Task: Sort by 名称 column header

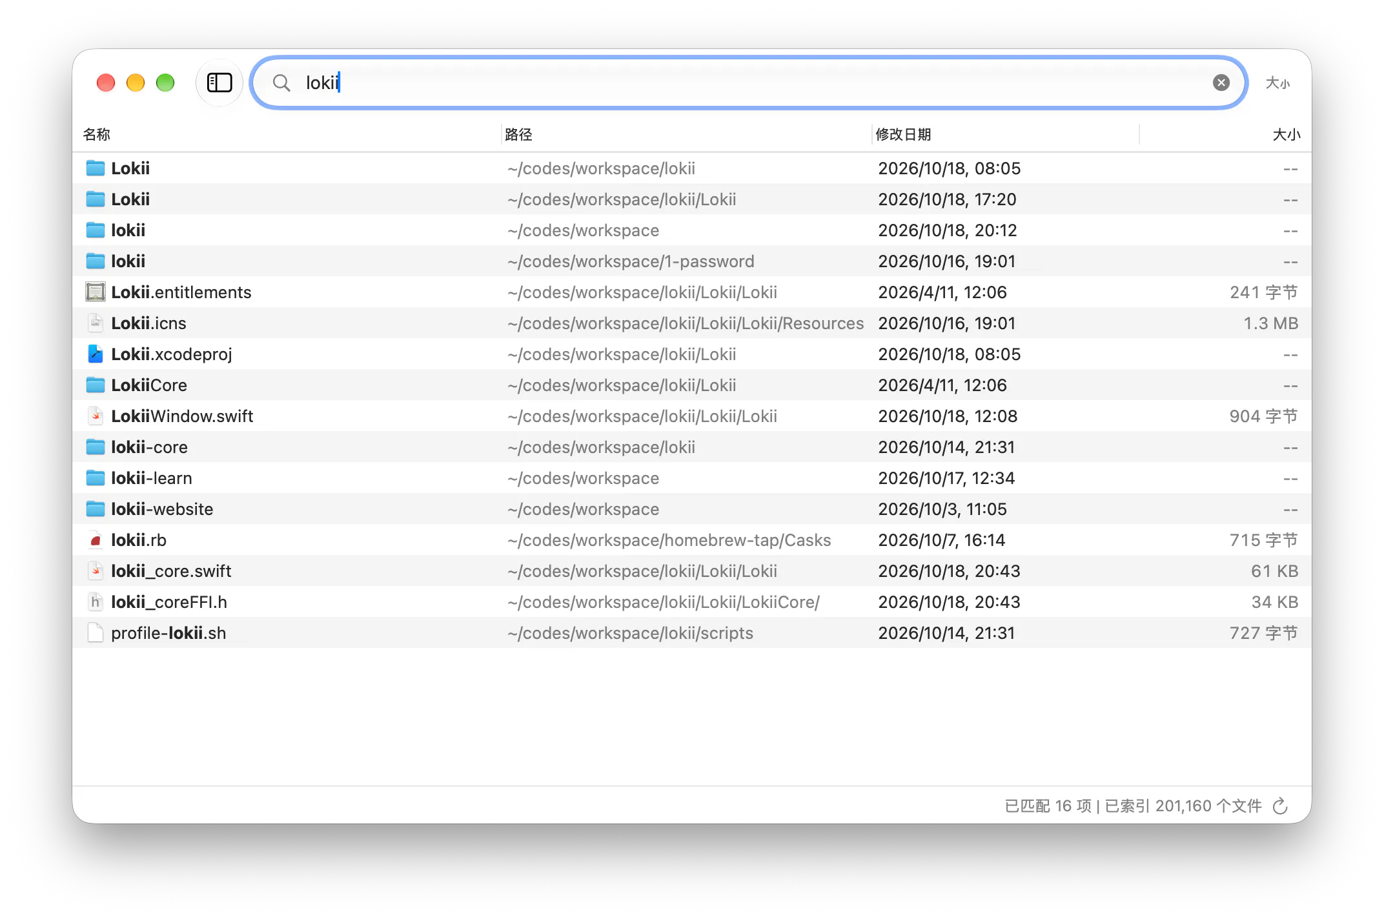Action: [97, 134]
